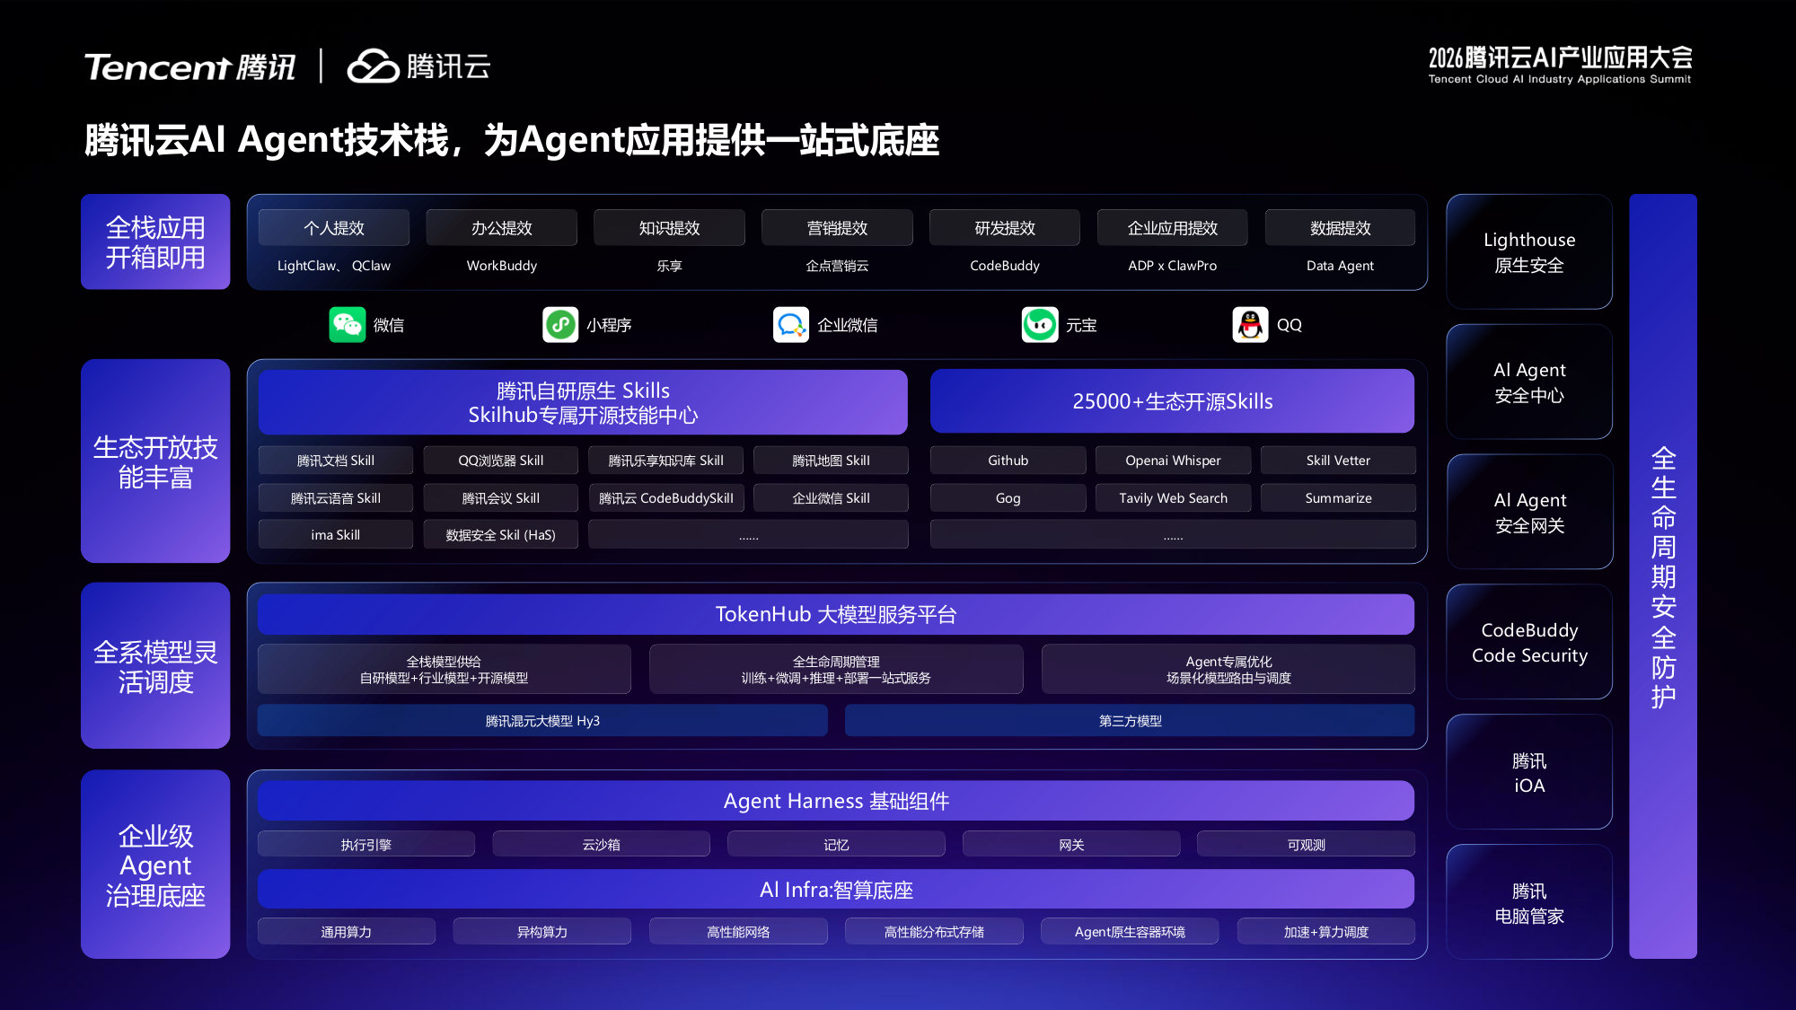Image resolution: width=1796 pixels, height=1010 pixels.
Task: Select 腾讯文档 Skill
Action: 336,461
